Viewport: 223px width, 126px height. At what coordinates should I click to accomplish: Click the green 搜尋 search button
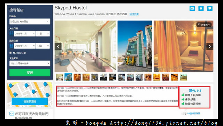click(x=30, y=73)
